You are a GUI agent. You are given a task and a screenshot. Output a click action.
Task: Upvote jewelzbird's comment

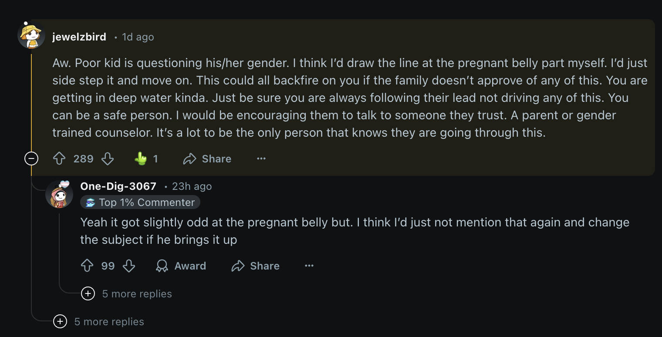[59, 159]
